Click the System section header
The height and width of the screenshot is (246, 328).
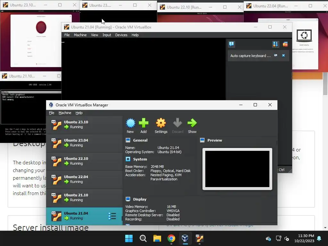click(140, 159)
